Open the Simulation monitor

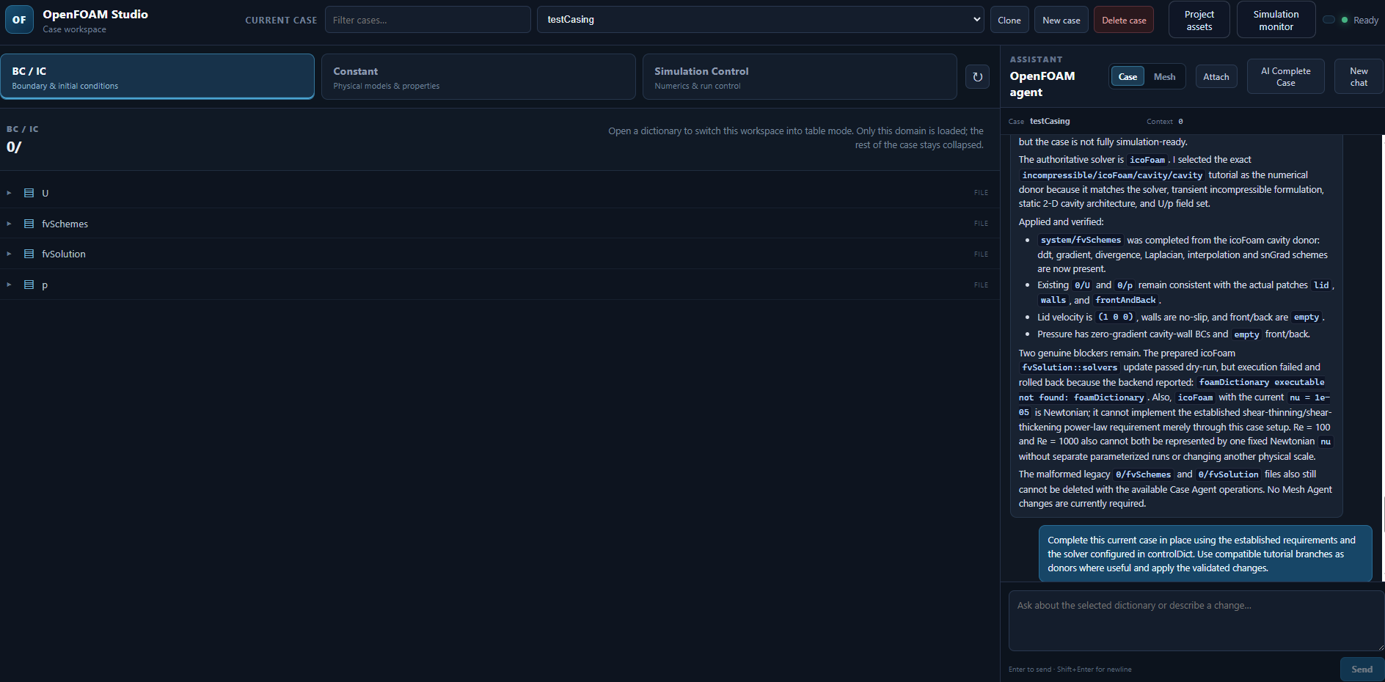[x=1276, y=20]
